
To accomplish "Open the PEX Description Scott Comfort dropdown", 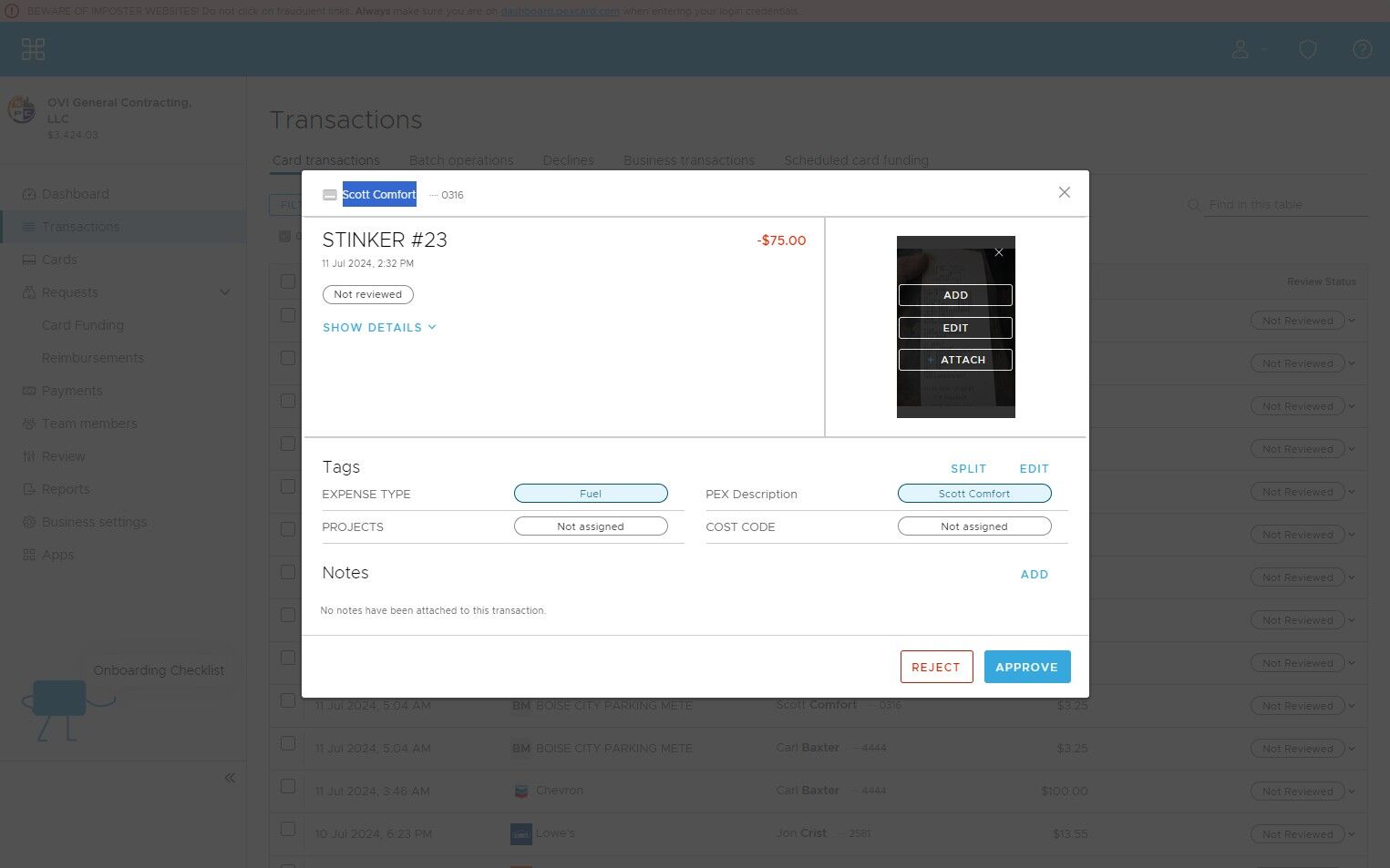I will [974, 494].
